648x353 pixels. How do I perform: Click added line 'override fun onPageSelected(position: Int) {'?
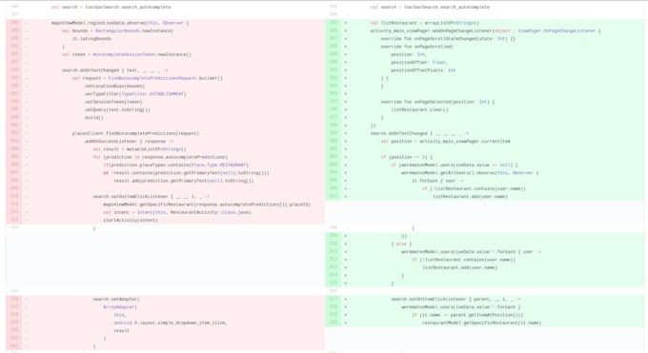pyautogui.click(x=437, y=102)
